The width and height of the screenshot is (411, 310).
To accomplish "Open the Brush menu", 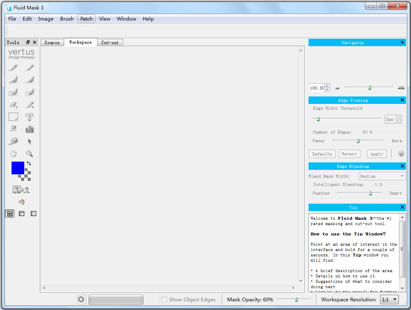I will point(67,19).
